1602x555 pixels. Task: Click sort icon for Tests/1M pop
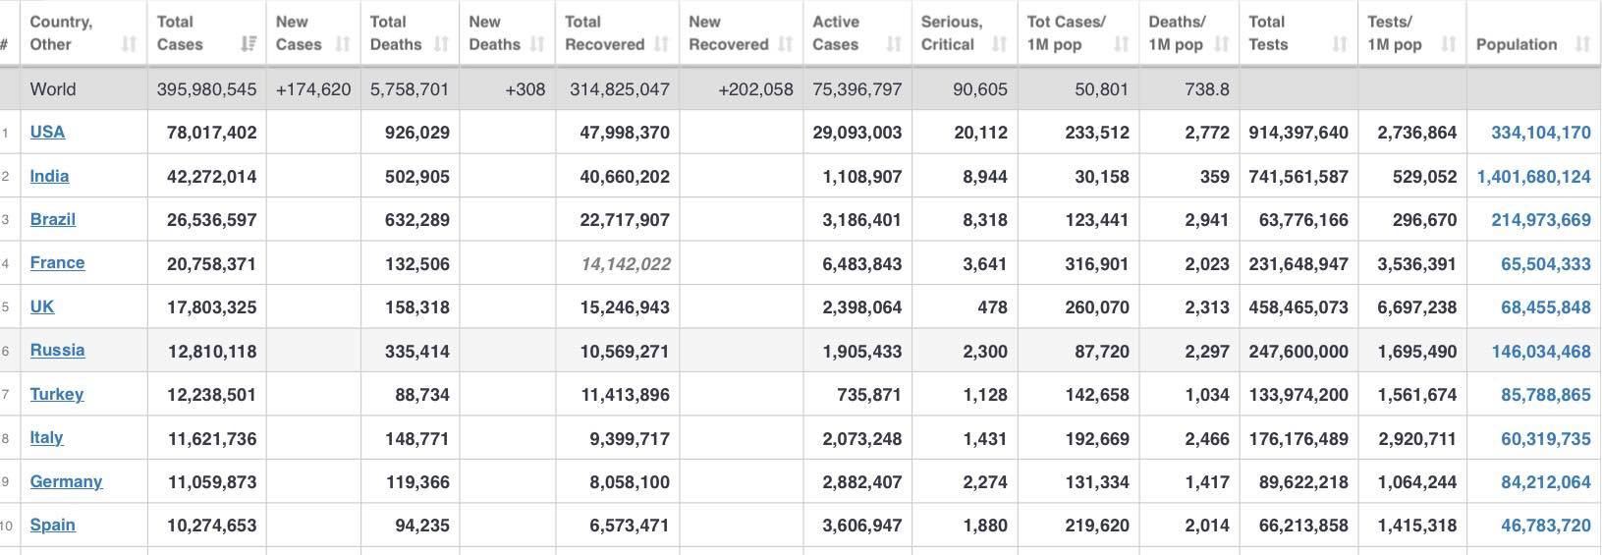(1448, 44)
